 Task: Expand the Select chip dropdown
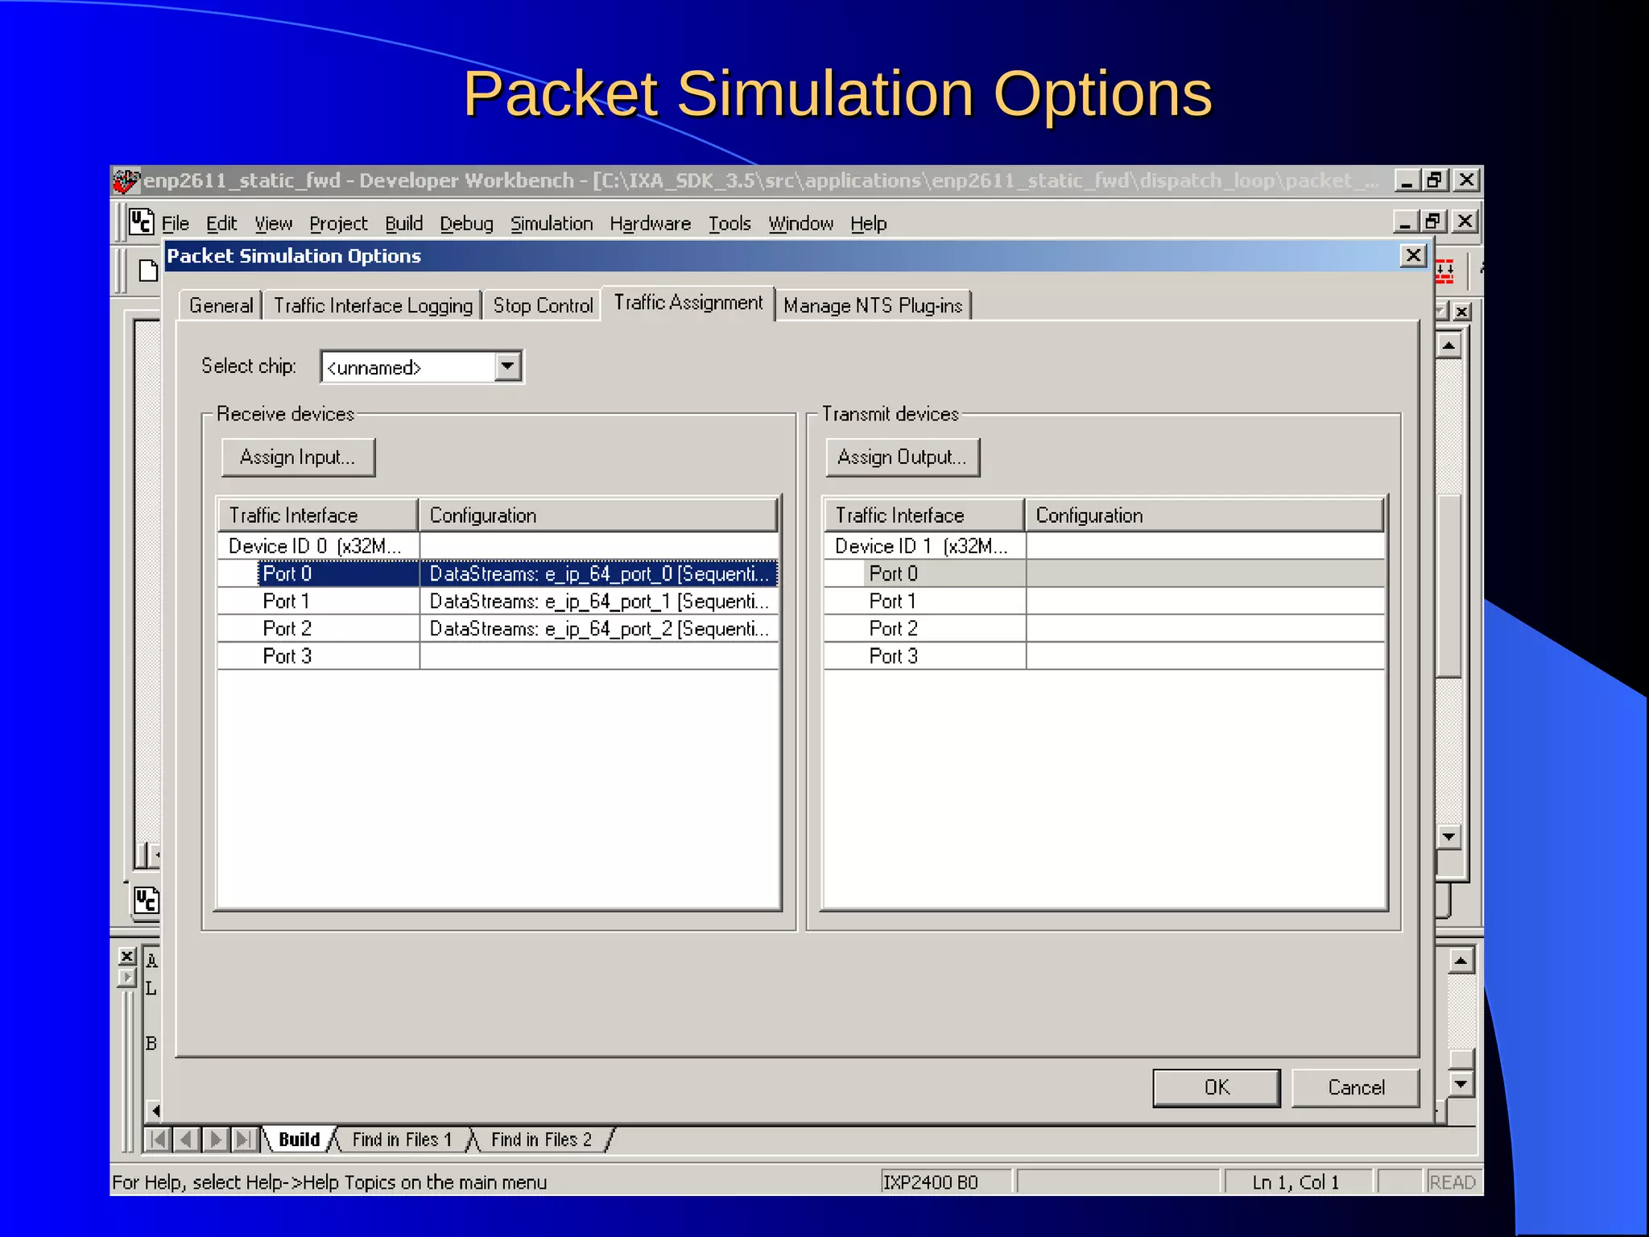pos(507,366)
